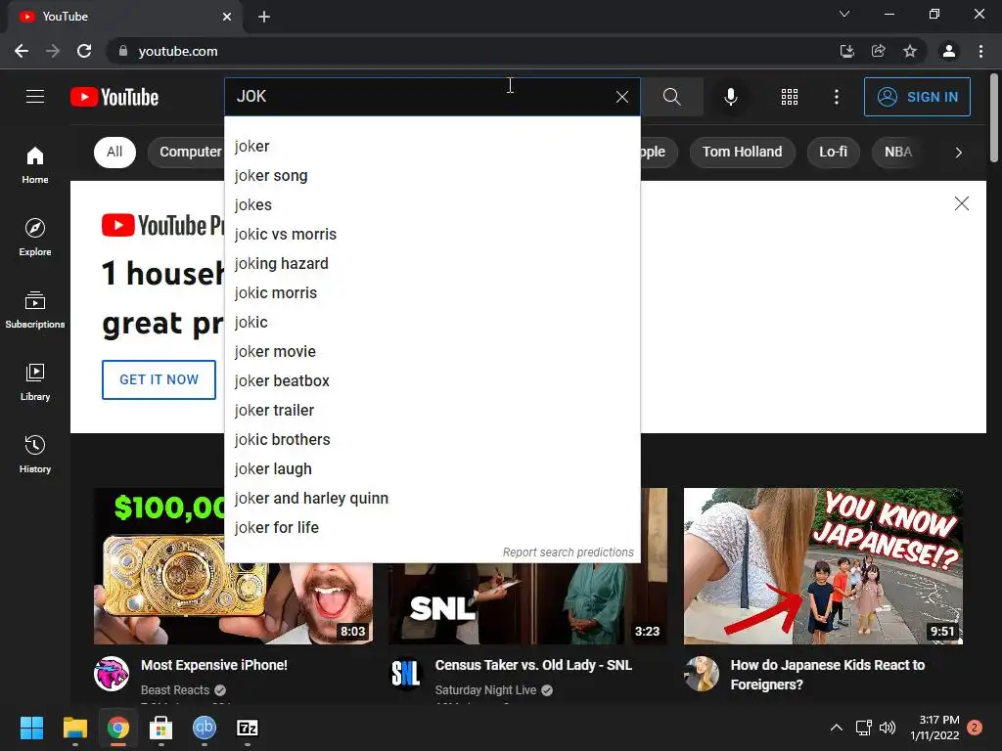Image resolution: width=1002 pixels, height=751 pixels.
Task: Open the Chrome profile icon
Action: 949,51
